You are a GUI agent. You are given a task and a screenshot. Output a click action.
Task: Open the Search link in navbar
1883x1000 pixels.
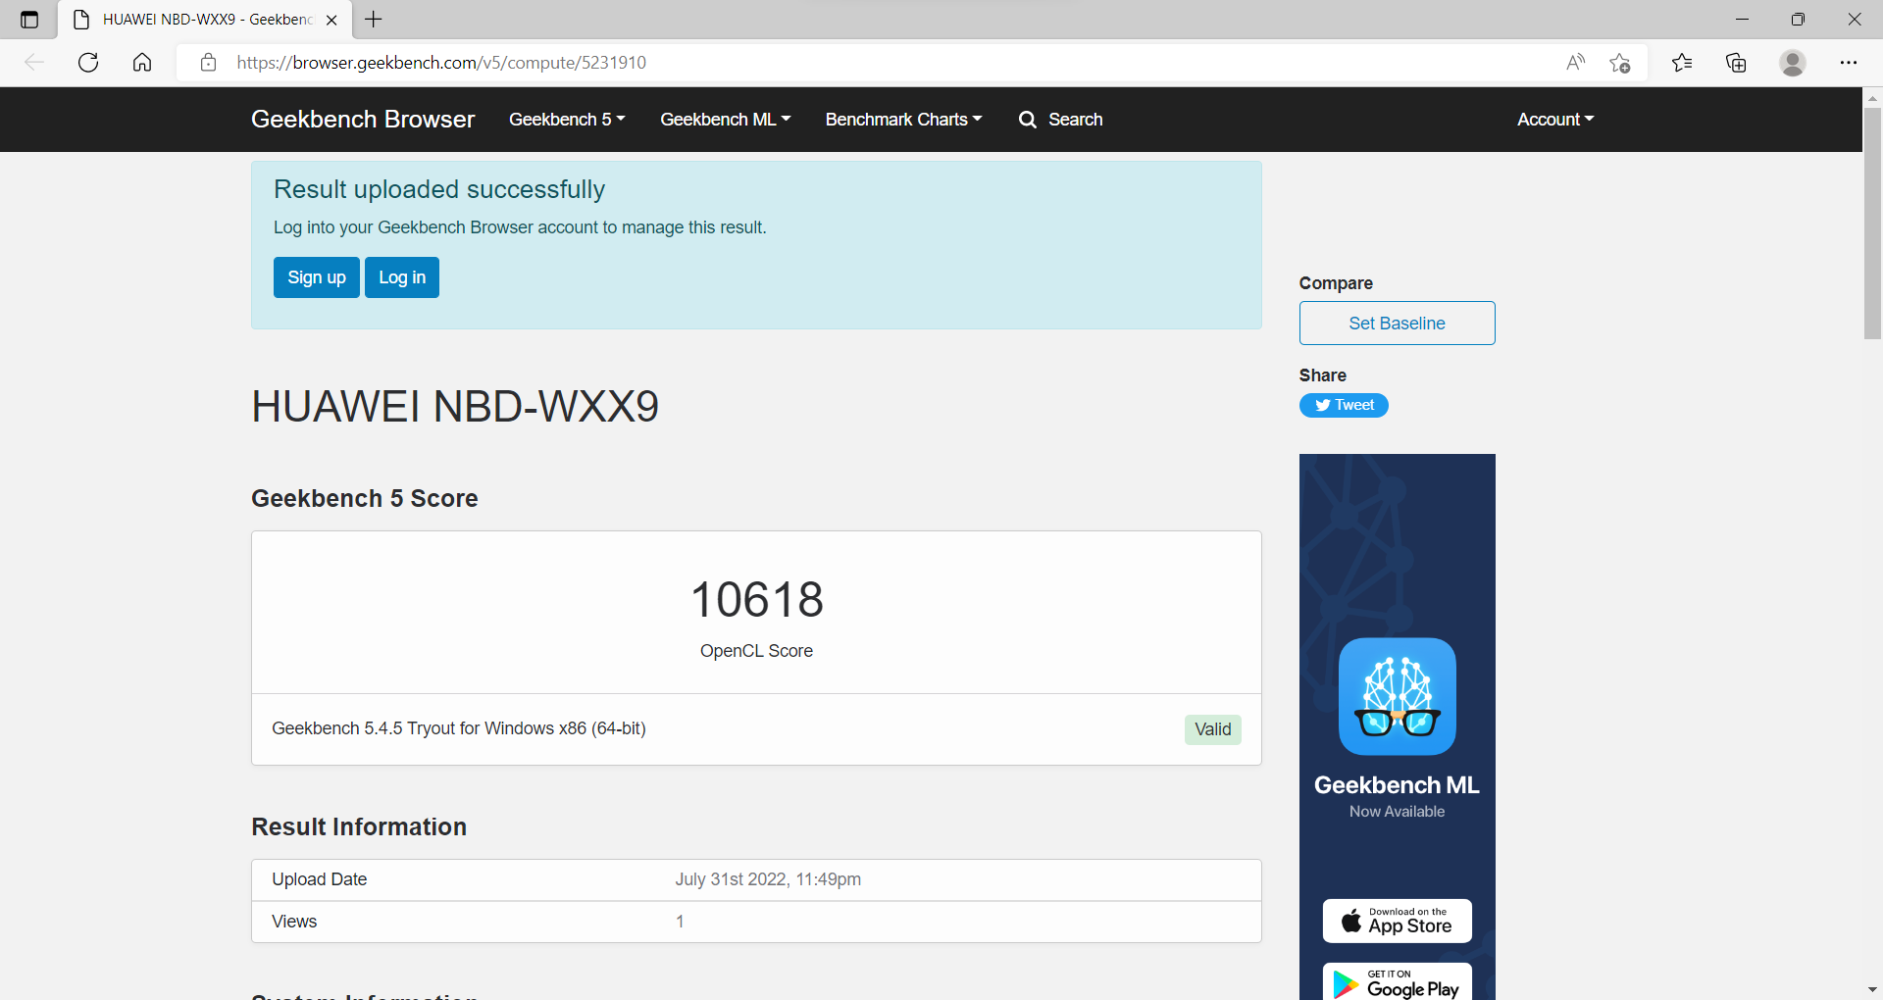pyautogui.click(x=1075, y=120)
